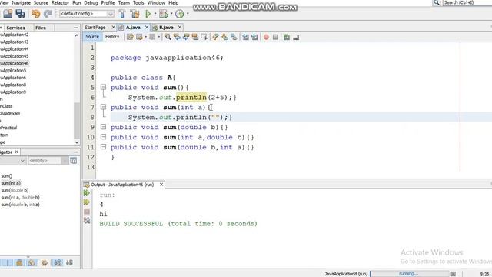Click the History view button
Image resolution: width=492 pixels, height=277 pixels.
tap(112, 37)
